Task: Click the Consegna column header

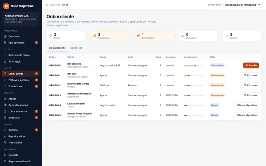Action: 171,57
